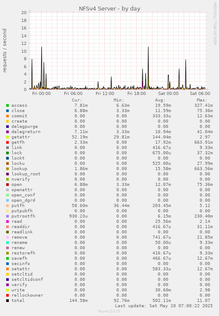Select the red swatch next to getfh
The width and height of the screenshot is (219, 316).
tap(7, 142)
